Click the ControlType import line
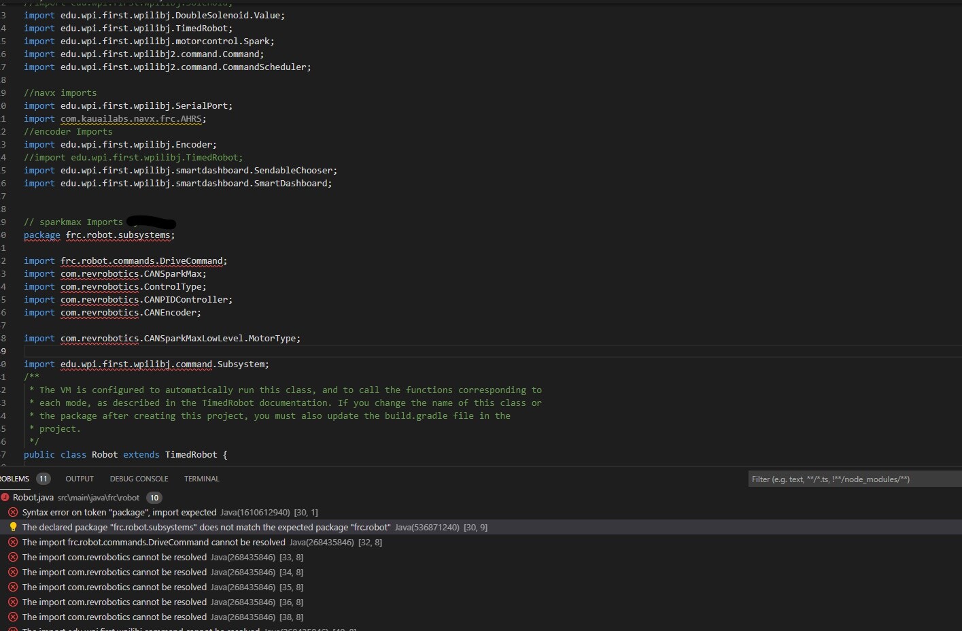962x631 pixels. coord(115,286)
